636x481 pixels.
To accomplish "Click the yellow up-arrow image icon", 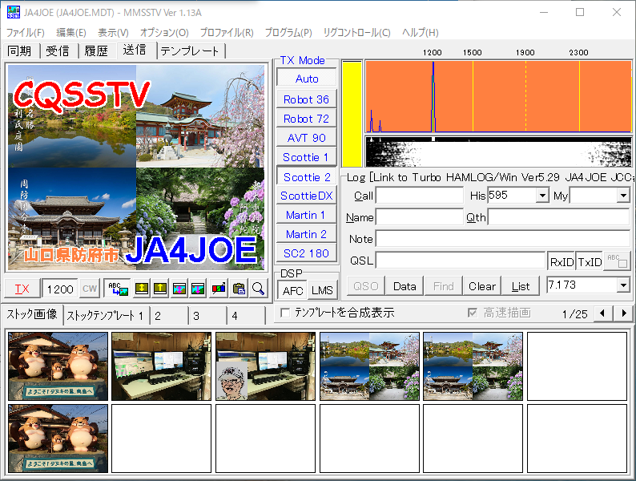I will point(160,289).
